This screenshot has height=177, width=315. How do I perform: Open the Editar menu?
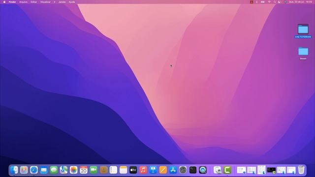[34, 2]
